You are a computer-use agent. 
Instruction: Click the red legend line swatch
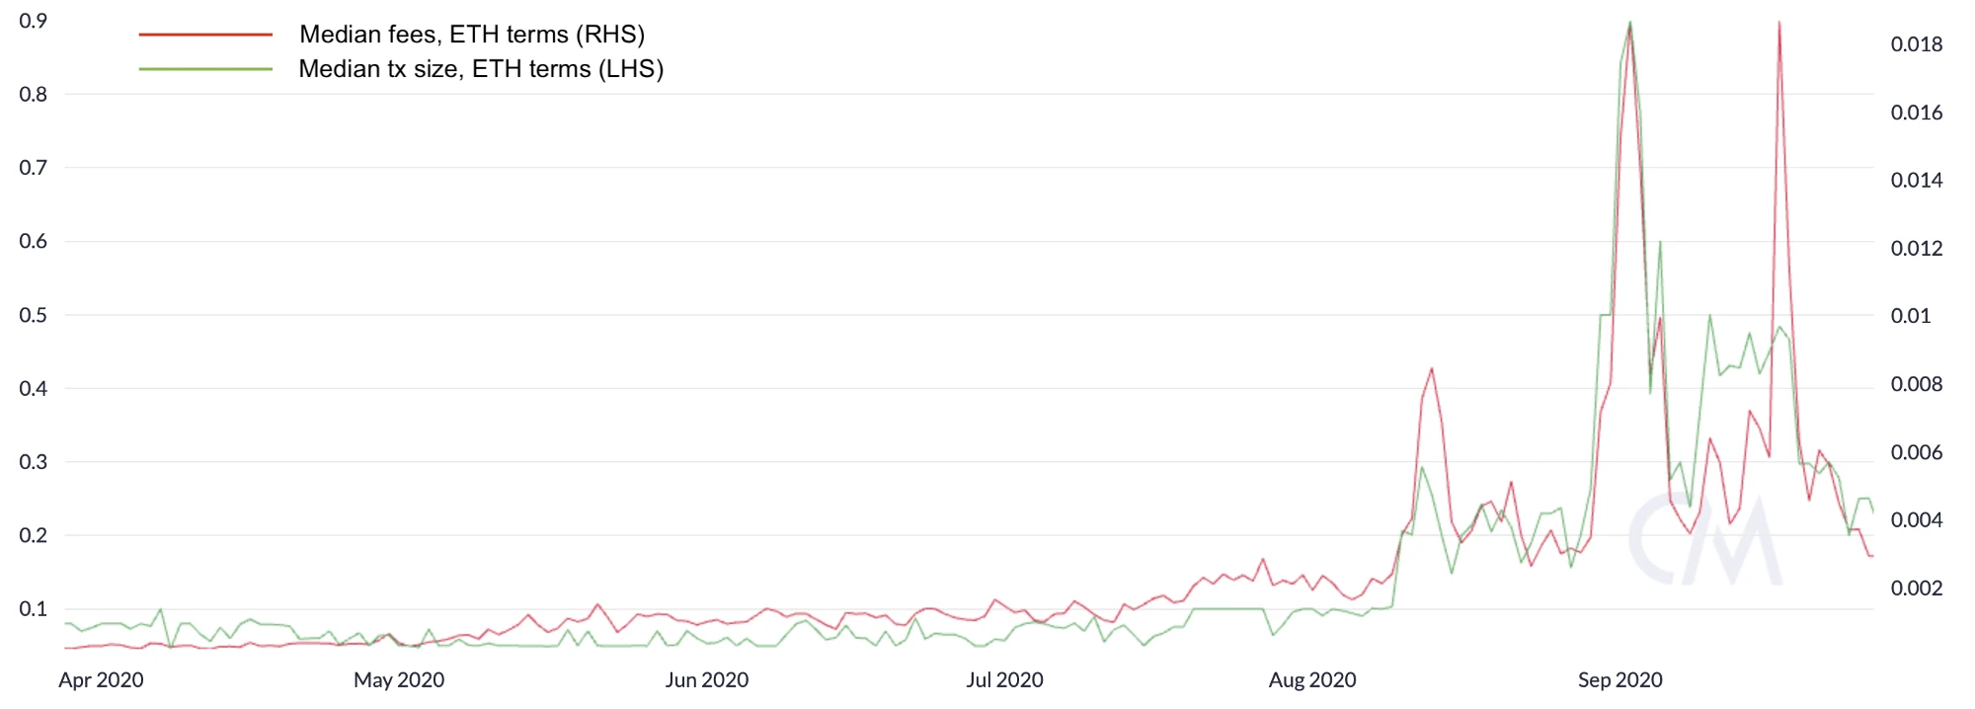tap(205, 35)
